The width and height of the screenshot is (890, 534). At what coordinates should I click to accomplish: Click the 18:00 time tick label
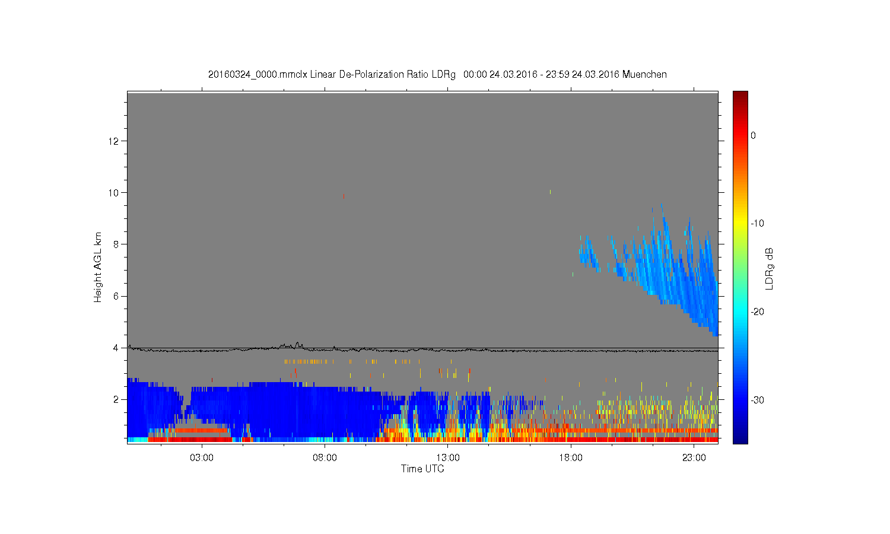tap(571, 458)
